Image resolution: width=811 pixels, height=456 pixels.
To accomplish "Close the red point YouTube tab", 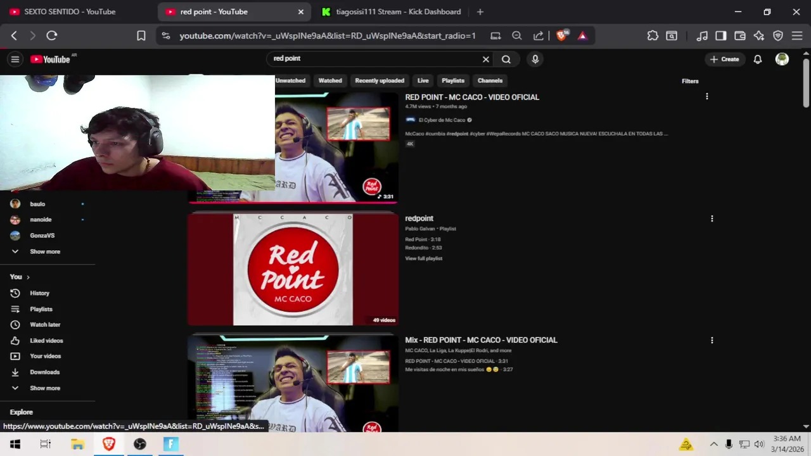I will (300, 11).
